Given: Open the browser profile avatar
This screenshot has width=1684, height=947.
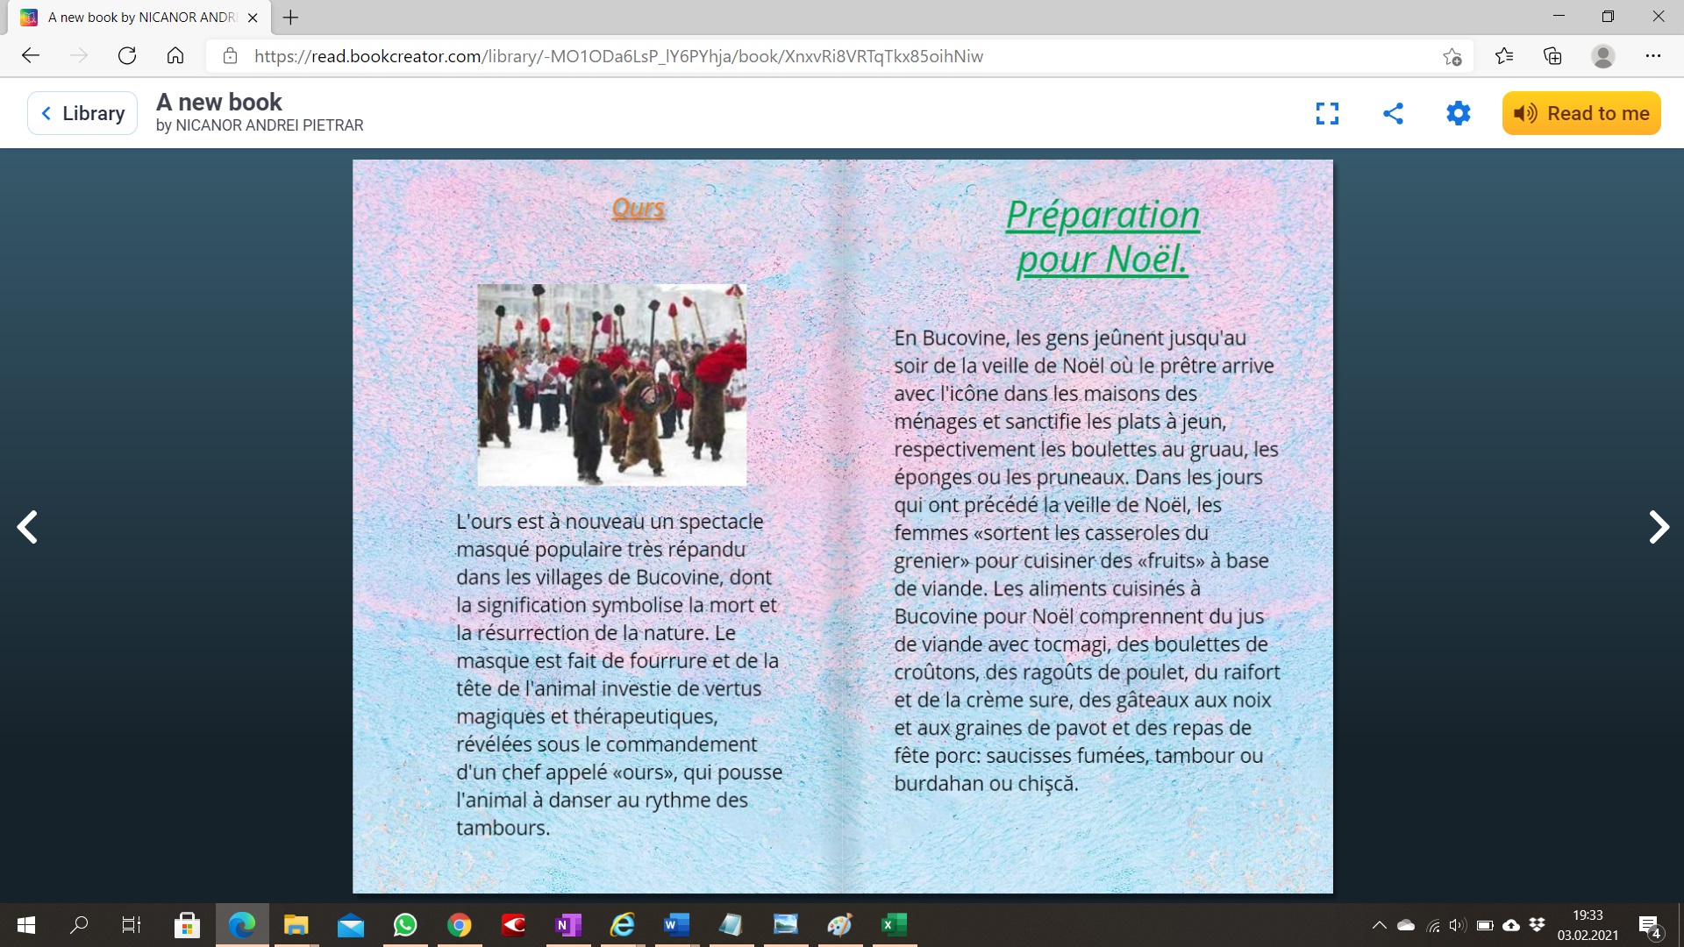Looking at the screenshot, I should click(1602, 56).
